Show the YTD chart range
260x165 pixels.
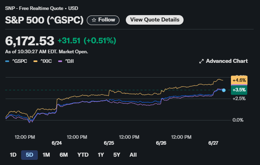[x=83, y=155]
